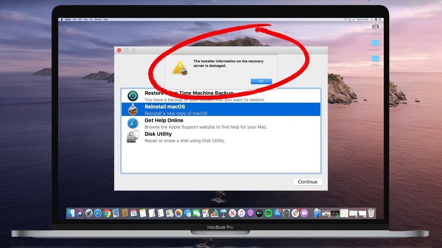Open the Trash in the Dock

point(371,213)
